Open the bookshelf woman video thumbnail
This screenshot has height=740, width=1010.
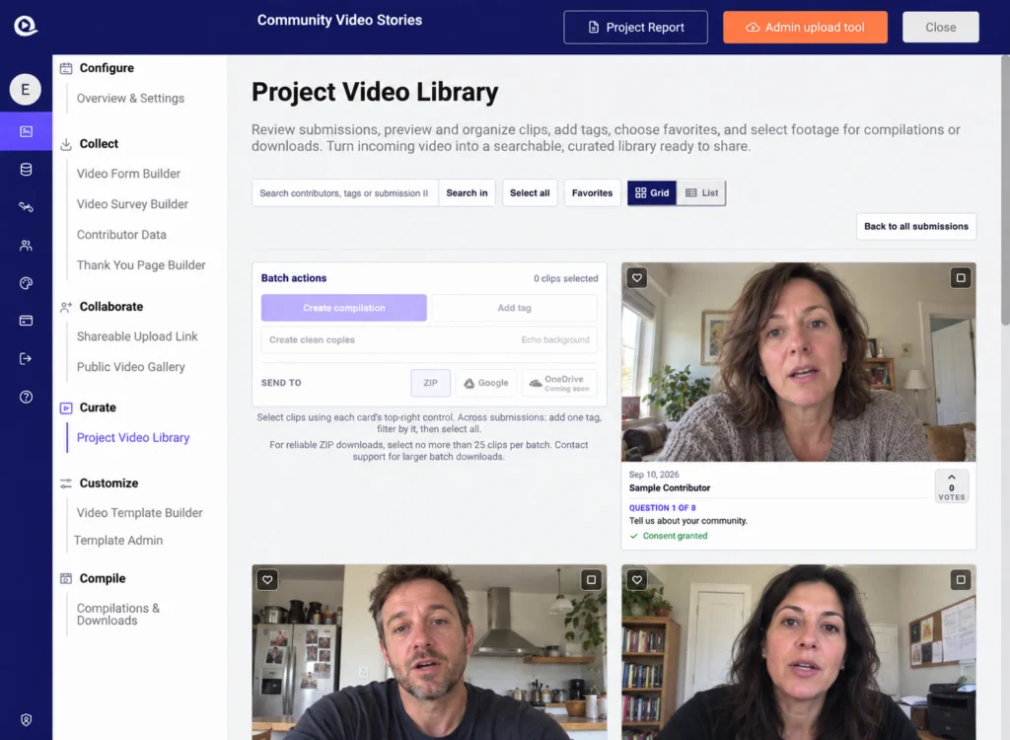pos(798,652)
